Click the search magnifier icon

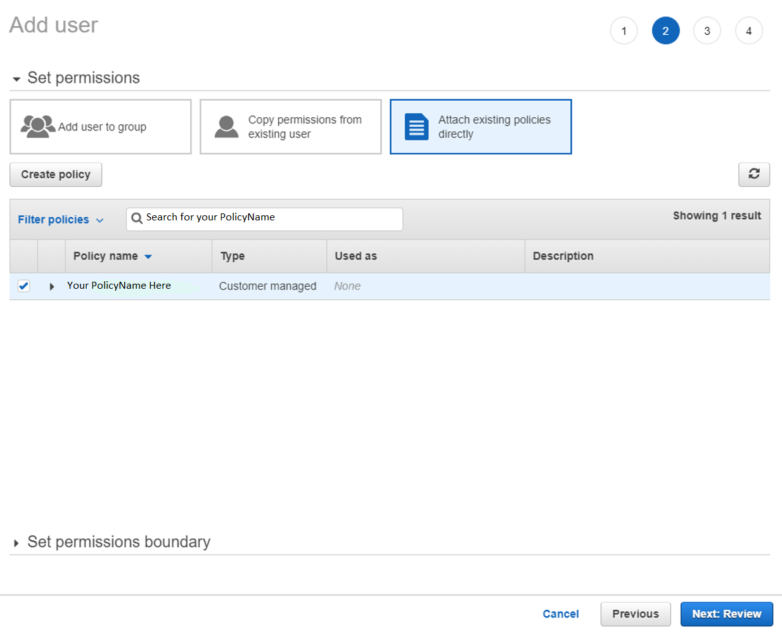tap(137, 218)
